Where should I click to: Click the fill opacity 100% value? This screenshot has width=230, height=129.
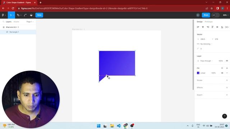(213, 73)
